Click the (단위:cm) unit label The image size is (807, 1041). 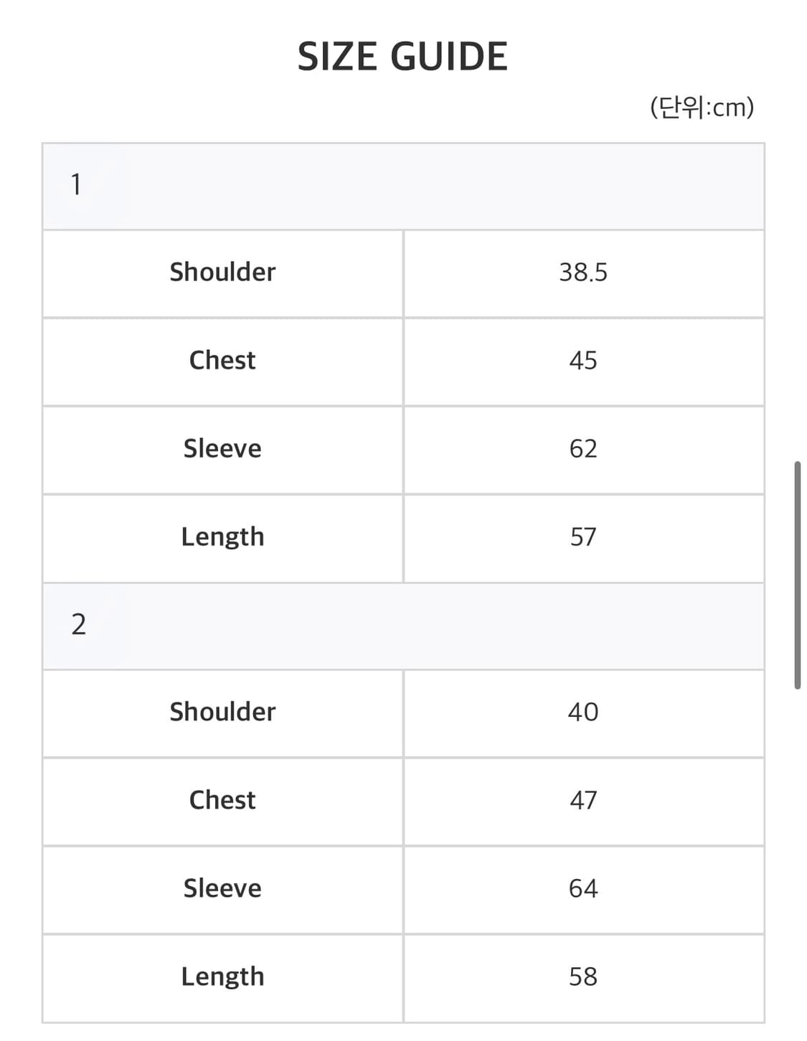(702, 108)
